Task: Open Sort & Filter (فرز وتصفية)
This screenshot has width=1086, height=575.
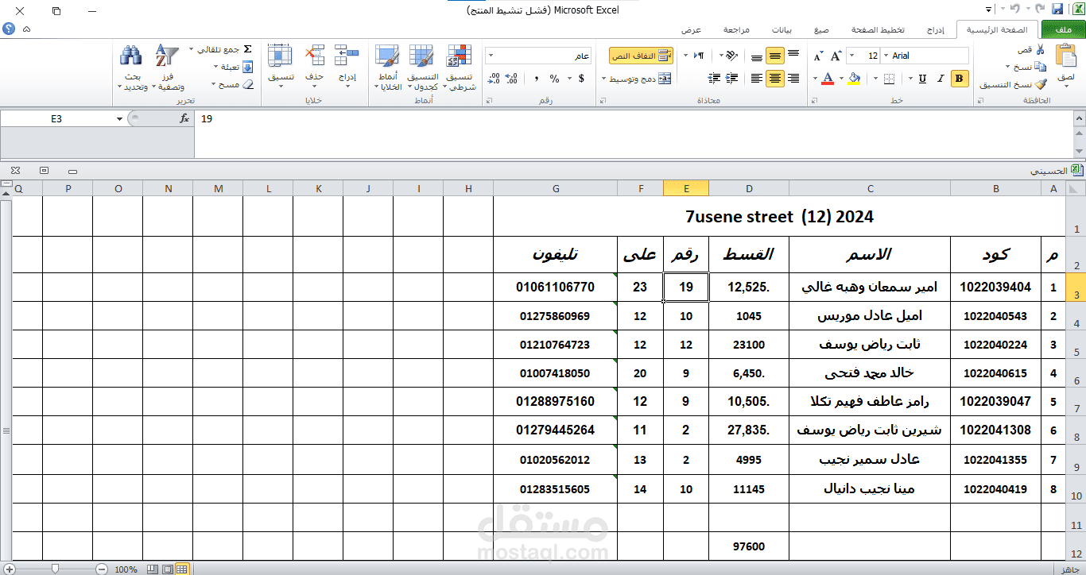Action: 168,68
